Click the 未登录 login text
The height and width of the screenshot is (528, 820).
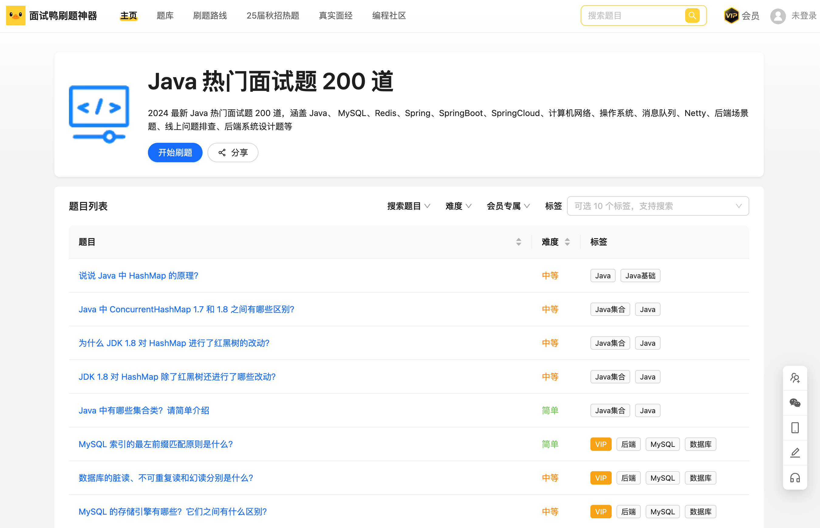(804, 15)
